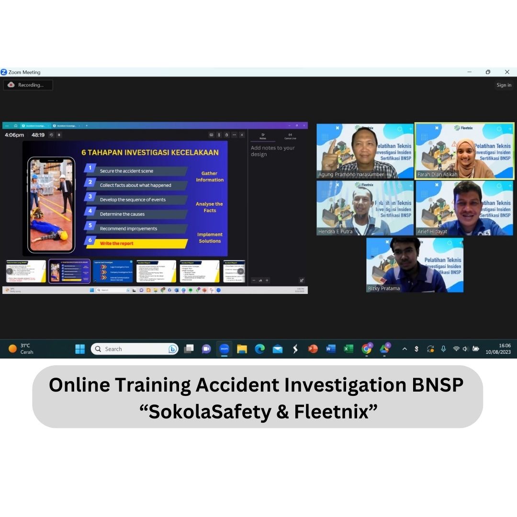Expand hidden system tray icons chevron
The image size is (517, 517).
405,349
